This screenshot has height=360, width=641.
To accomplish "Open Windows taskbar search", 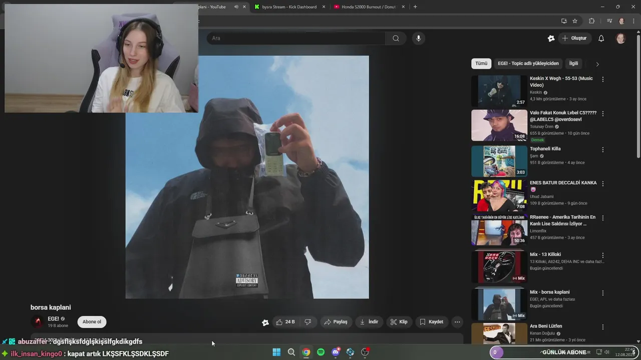I will [x=291, y=352].
